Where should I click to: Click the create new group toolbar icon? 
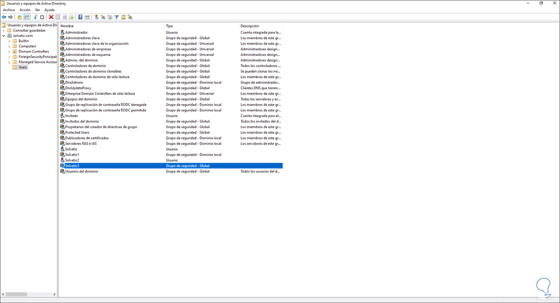pos(103,17)
